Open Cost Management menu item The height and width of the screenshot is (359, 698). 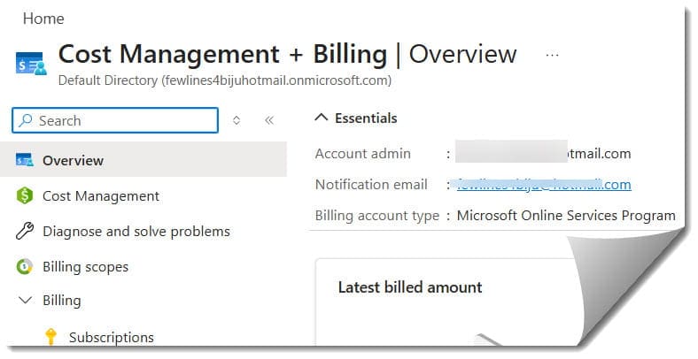[x=101, y=196]
